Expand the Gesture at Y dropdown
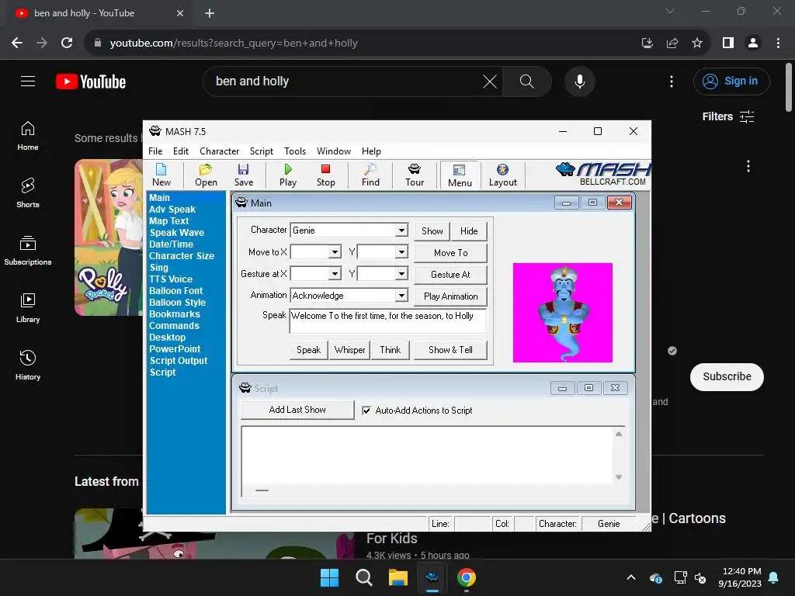The image size is (795, 596). 401,274
